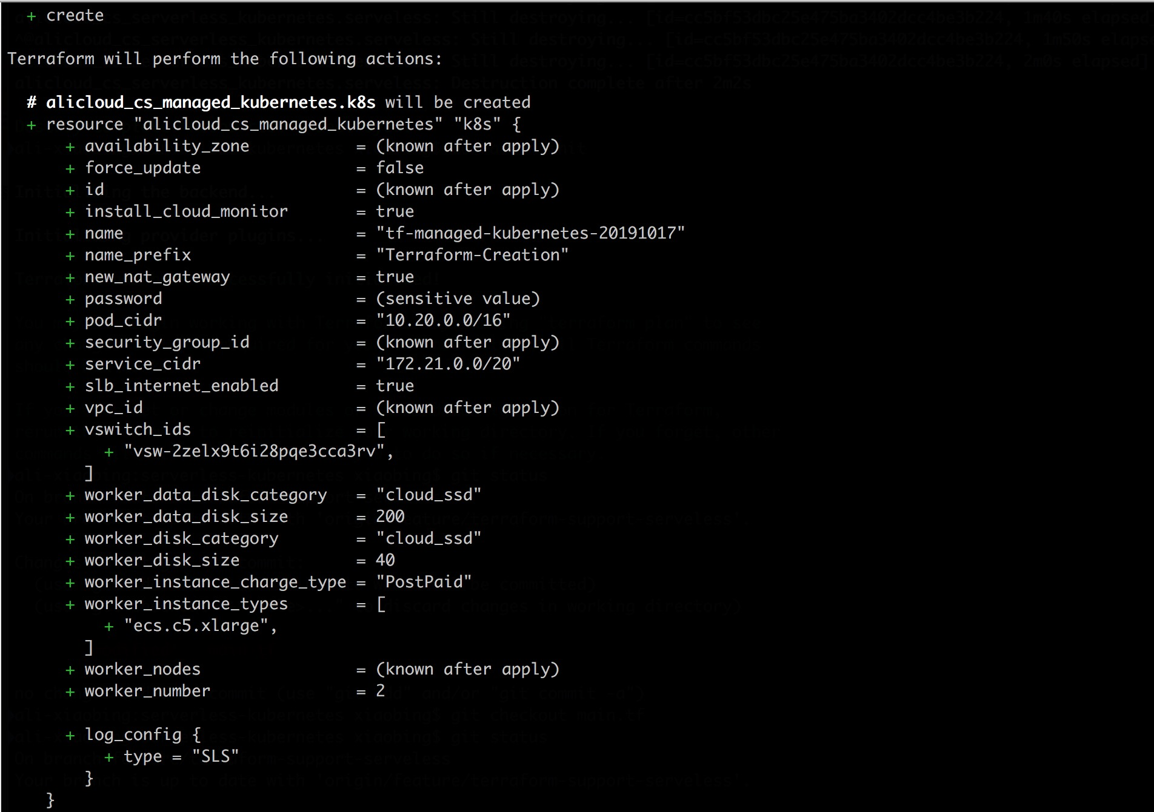The width and height of the screenshot is (1154, 812).
Task: Click the opening bracket of worker_instance_types list
Action: click(x=381, y=604)
